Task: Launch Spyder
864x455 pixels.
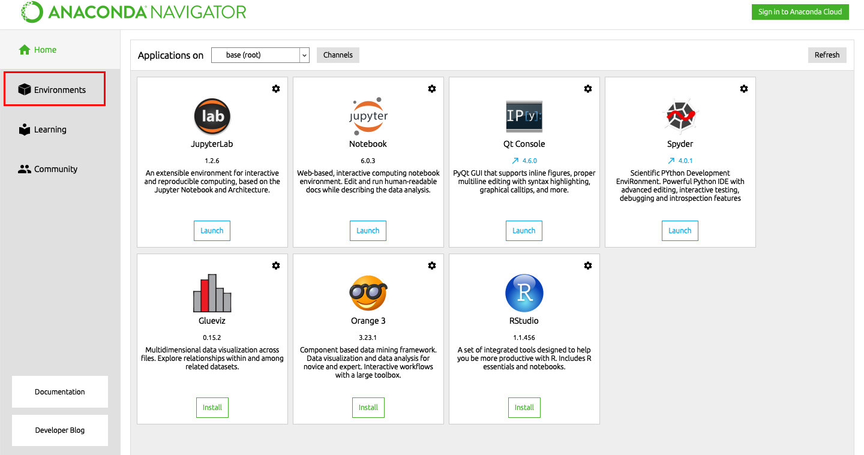Action: [680, 231]
